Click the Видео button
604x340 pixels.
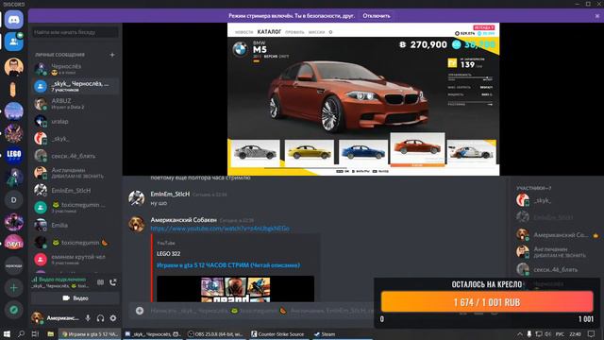point(75,298)
